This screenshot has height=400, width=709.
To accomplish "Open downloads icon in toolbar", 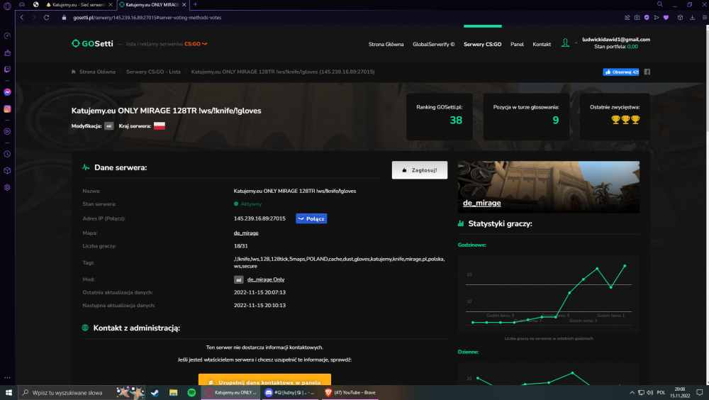I will click(692, 17).
